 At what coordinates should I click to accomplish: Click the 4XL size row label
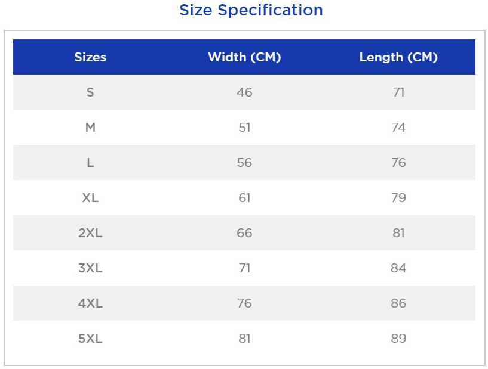point(90,303)
